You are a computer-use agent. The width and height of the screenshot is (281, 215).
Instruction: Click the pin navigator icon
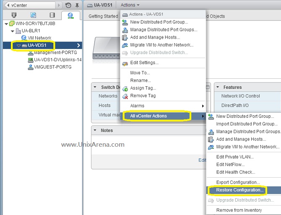click(x=77, y=5)
